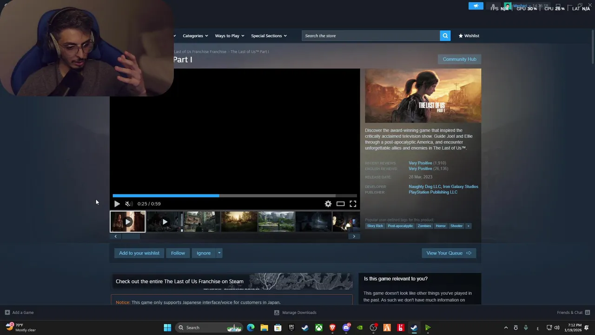The image size is (595, 335).
Task: Open Epic Games Launcher from taskbar
Action: (x=291, y=328)
